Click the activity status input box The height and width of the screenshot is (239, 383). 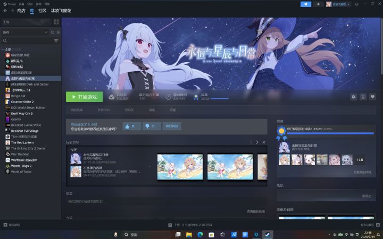tap(166, 201)
